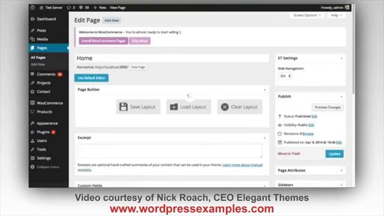
Task: Open the Side Navigation On dropdown
Action: click(286, 76)
